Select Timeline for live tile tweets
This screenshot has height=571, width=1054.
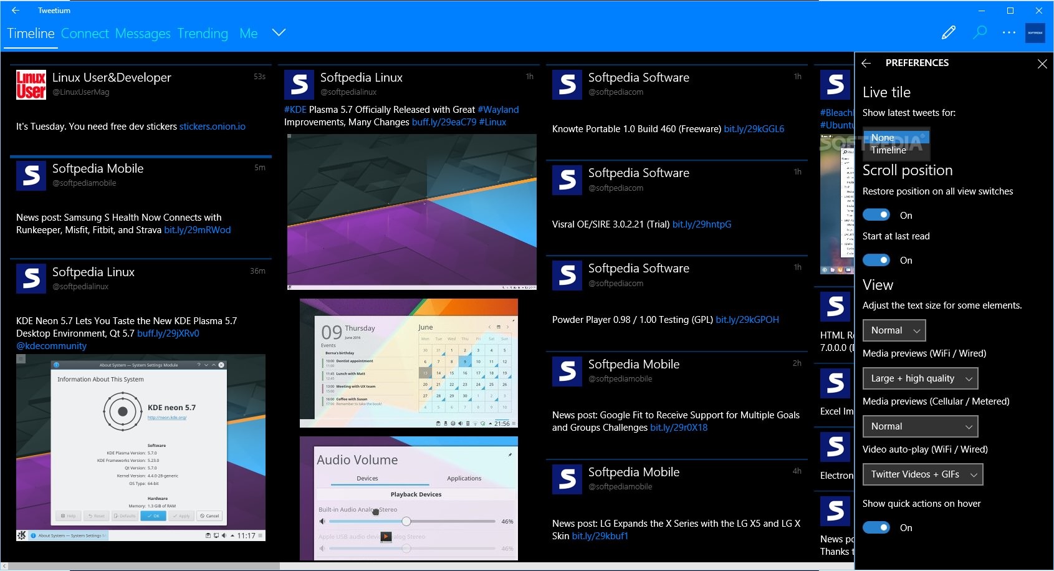[x=896, y=150]
